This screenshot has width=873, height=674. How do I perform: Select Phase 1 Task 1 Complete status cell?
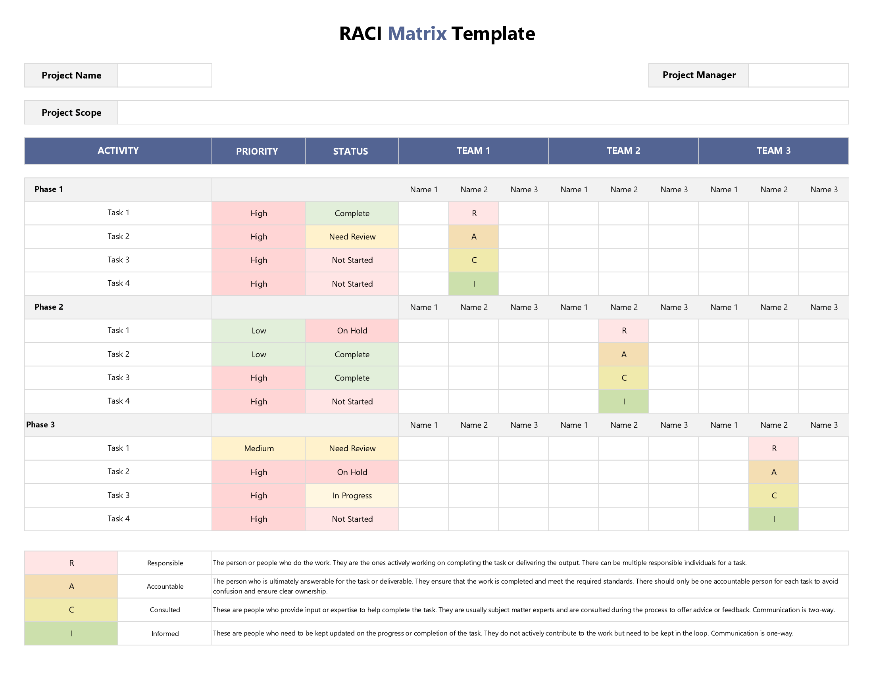click(x=352, y=213)
